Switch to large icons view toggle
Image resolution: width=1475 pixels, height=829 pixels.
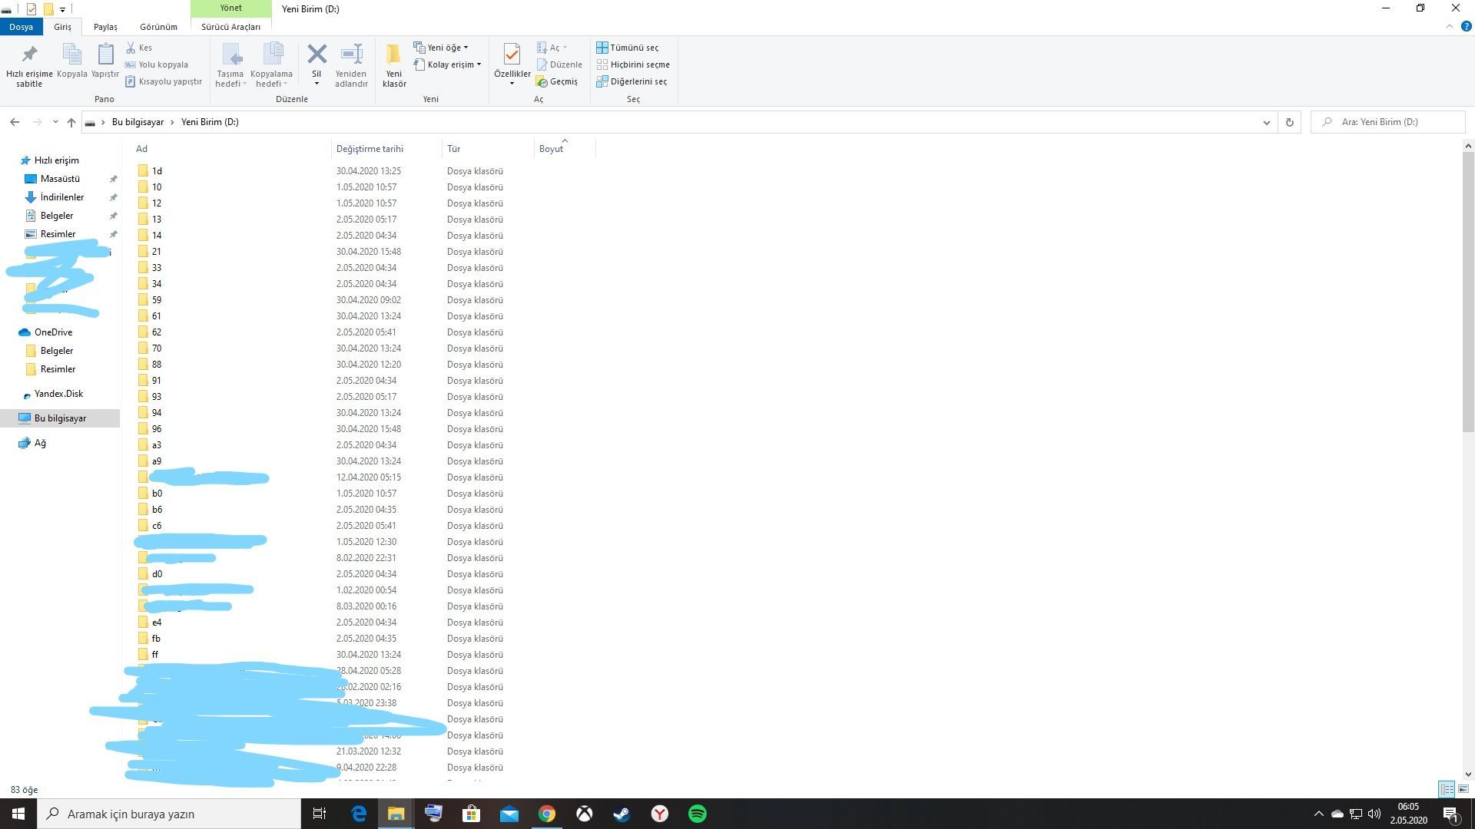pos(1463,789)
